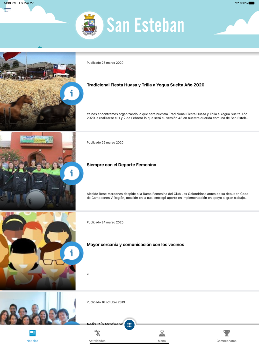Tap the Campeonatos trophy icon

227,333
